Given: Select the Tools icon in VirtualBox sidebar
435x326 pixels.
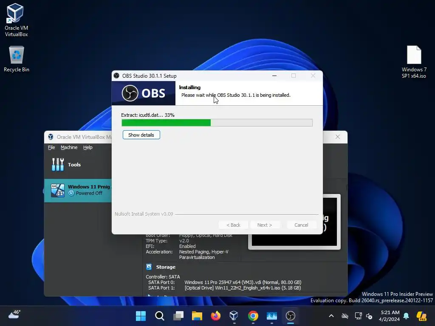Looking at the screenshot, I should tap(58, 164).
